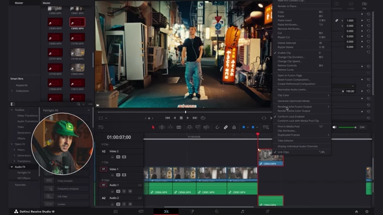
Task: Select Video Transitions in Toolbox
Action: 28,116
